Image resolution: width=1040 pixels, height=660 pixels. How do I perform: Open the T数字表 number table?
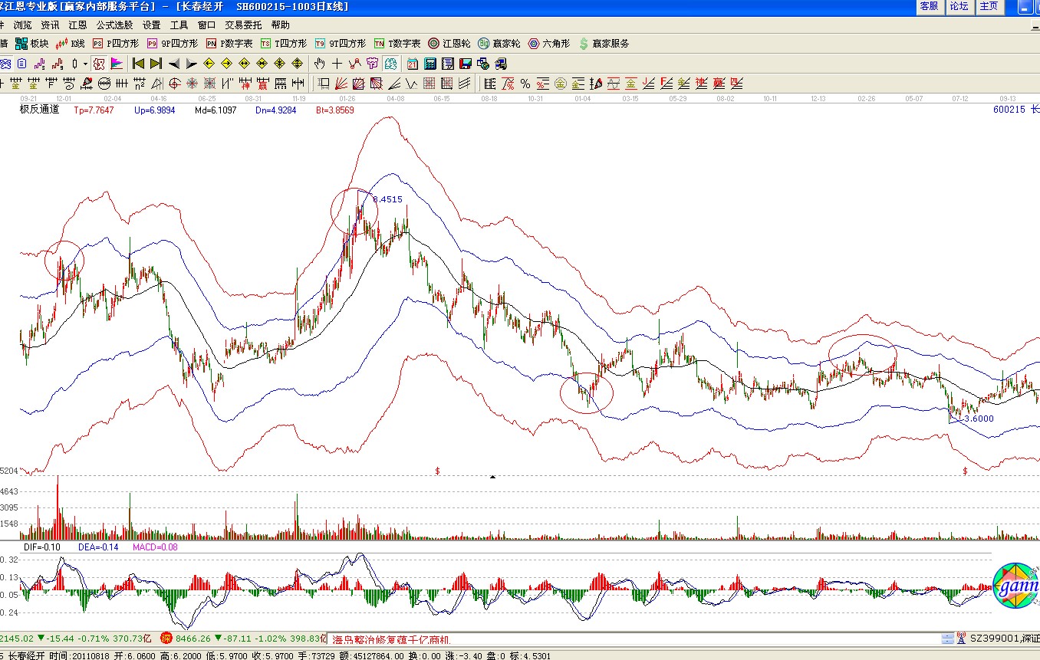coord(397,44)
